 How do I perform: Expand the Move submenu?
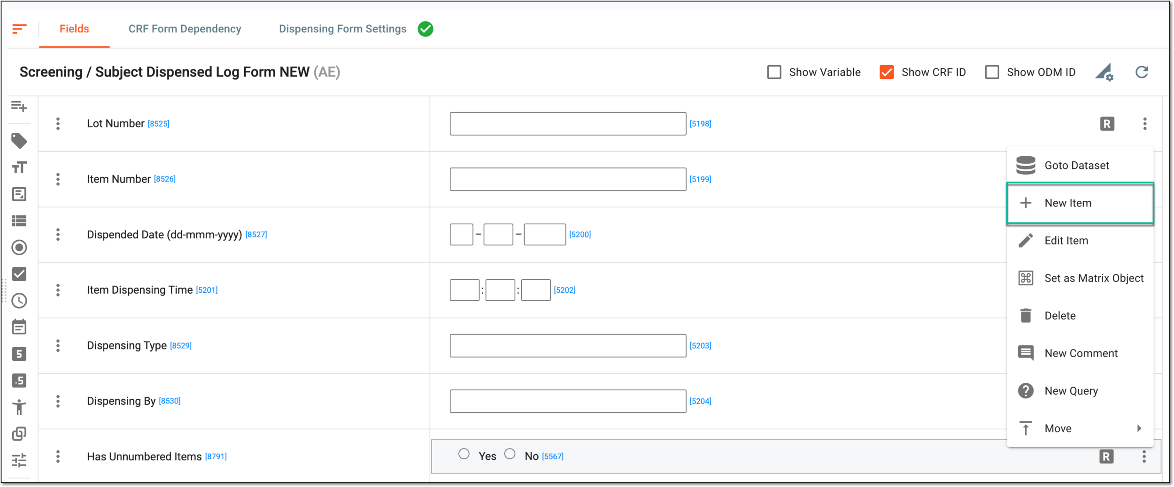click(x=1080, y=428)
